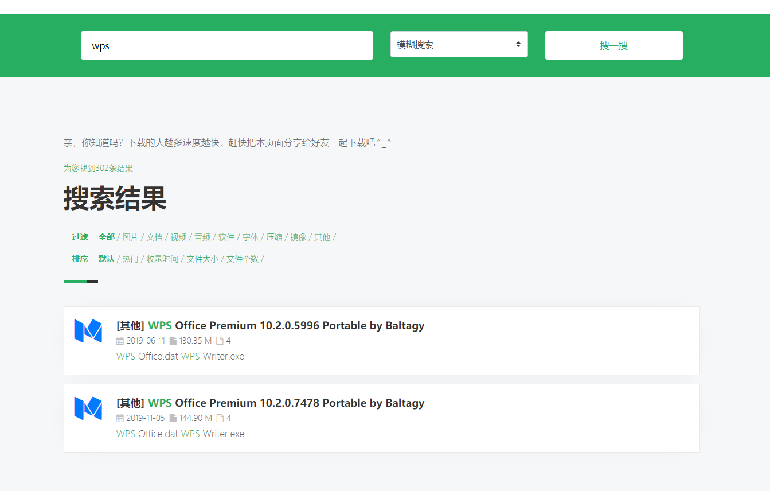Click the file count icon in the first result
This screenshot has height=491, width=770.
[220, 341]
